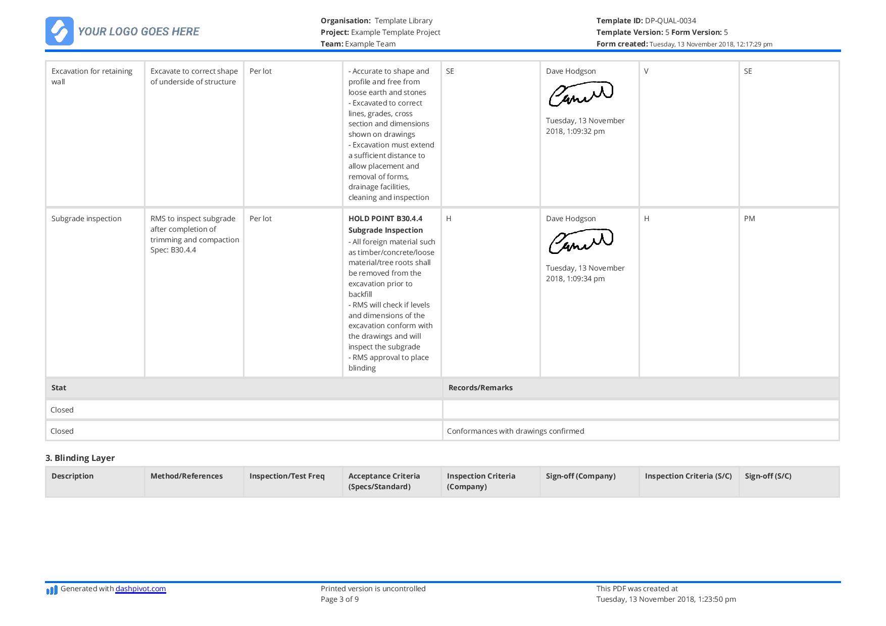Image resolution: width=886 pixels, height=626 pixels.
Task: Click the Closed status beside Conformances remark
Action: click(244, 431)
